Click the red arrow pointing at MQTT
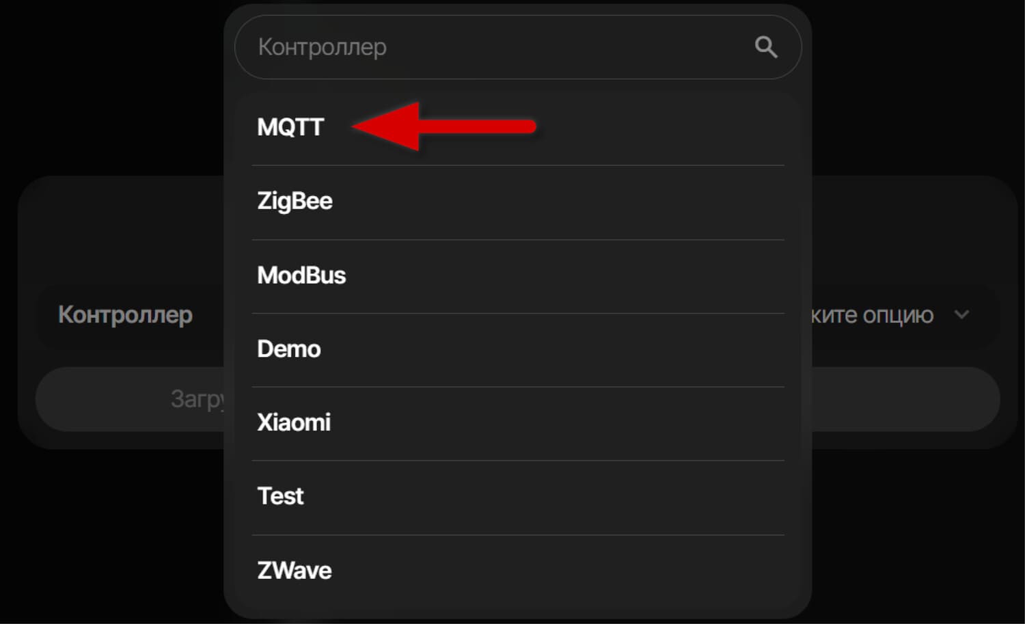Image resolution: width=1025 pixels, height=624 pixels. click(x=444, y=126)
